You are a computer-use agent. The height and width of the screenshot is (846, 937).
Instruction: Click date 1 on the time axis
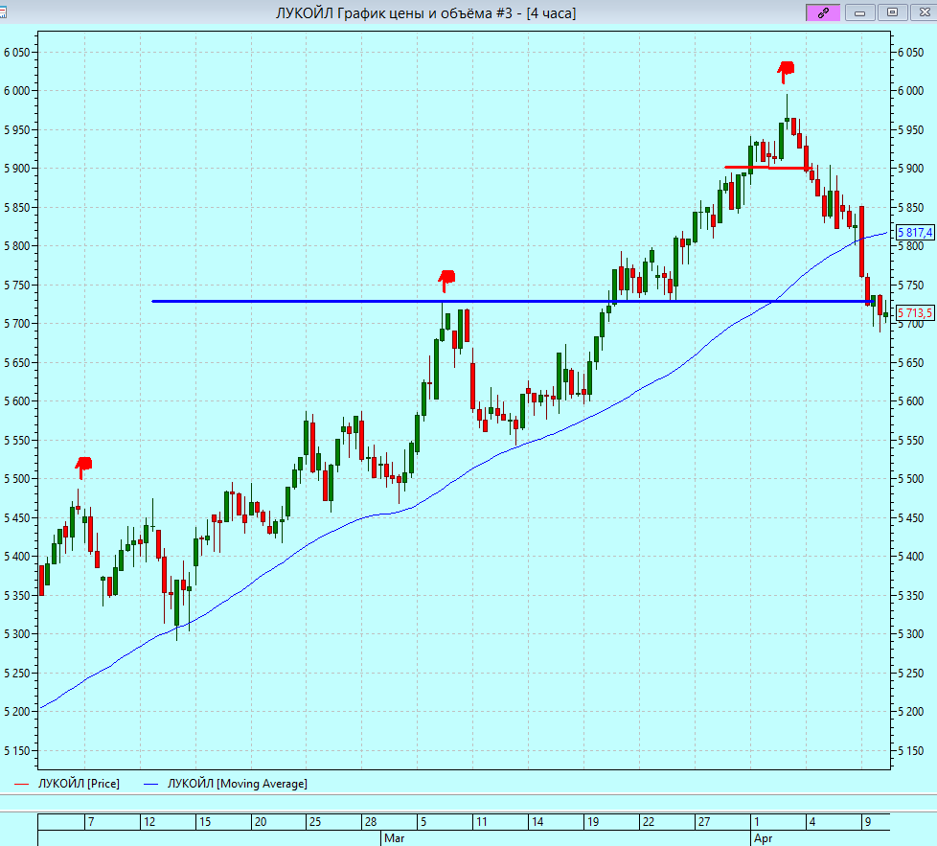tap(757, 822)
